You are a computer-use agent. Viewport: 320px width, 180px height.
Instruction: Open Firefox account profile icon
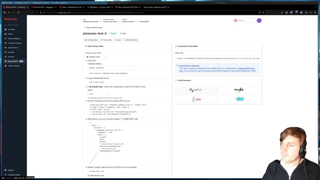tap(287, 12)
